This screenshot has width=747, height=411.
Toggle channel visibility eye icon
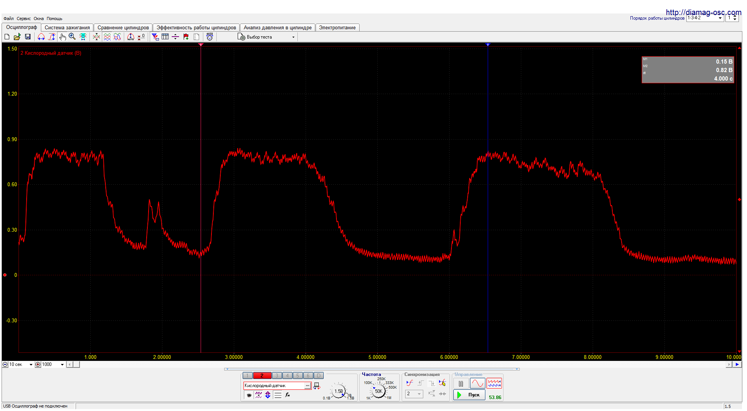click(x=249, y=395)
